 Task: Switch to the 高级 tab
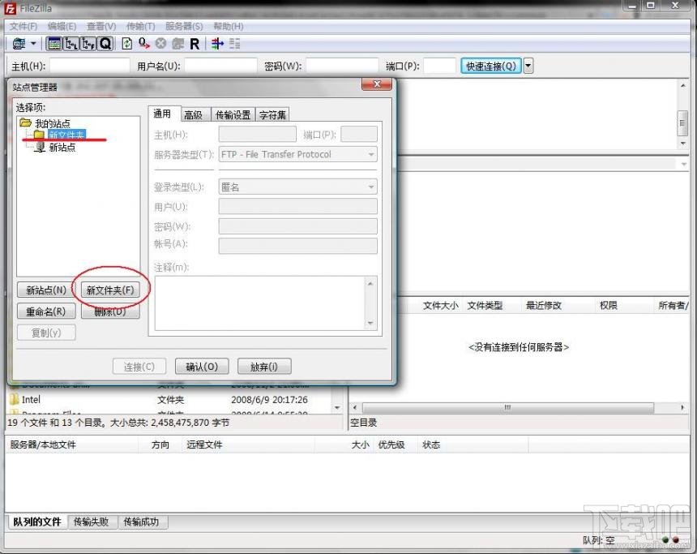(194, 115)
